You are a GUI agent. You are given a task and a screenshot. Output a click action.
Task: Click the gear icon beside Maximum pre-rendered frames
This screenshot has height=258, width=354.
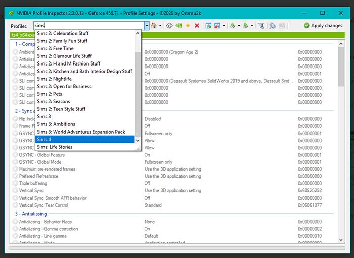(x=15, y=169)
